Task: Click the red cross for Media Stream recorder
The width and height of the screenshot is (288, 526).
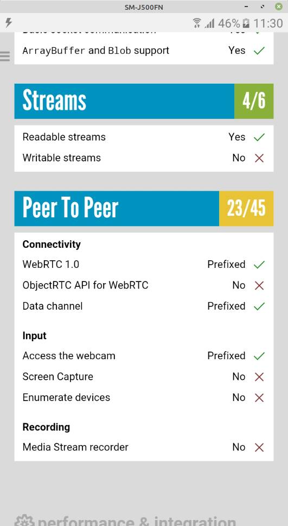Action: click(259, 447)
